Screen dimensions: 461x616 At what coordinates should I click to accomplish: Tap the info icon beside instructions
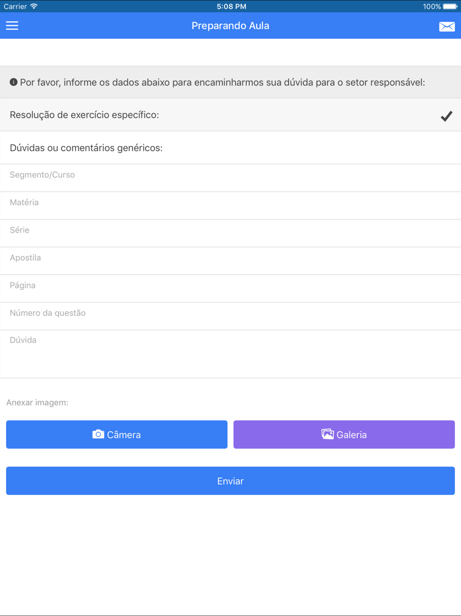14,82
